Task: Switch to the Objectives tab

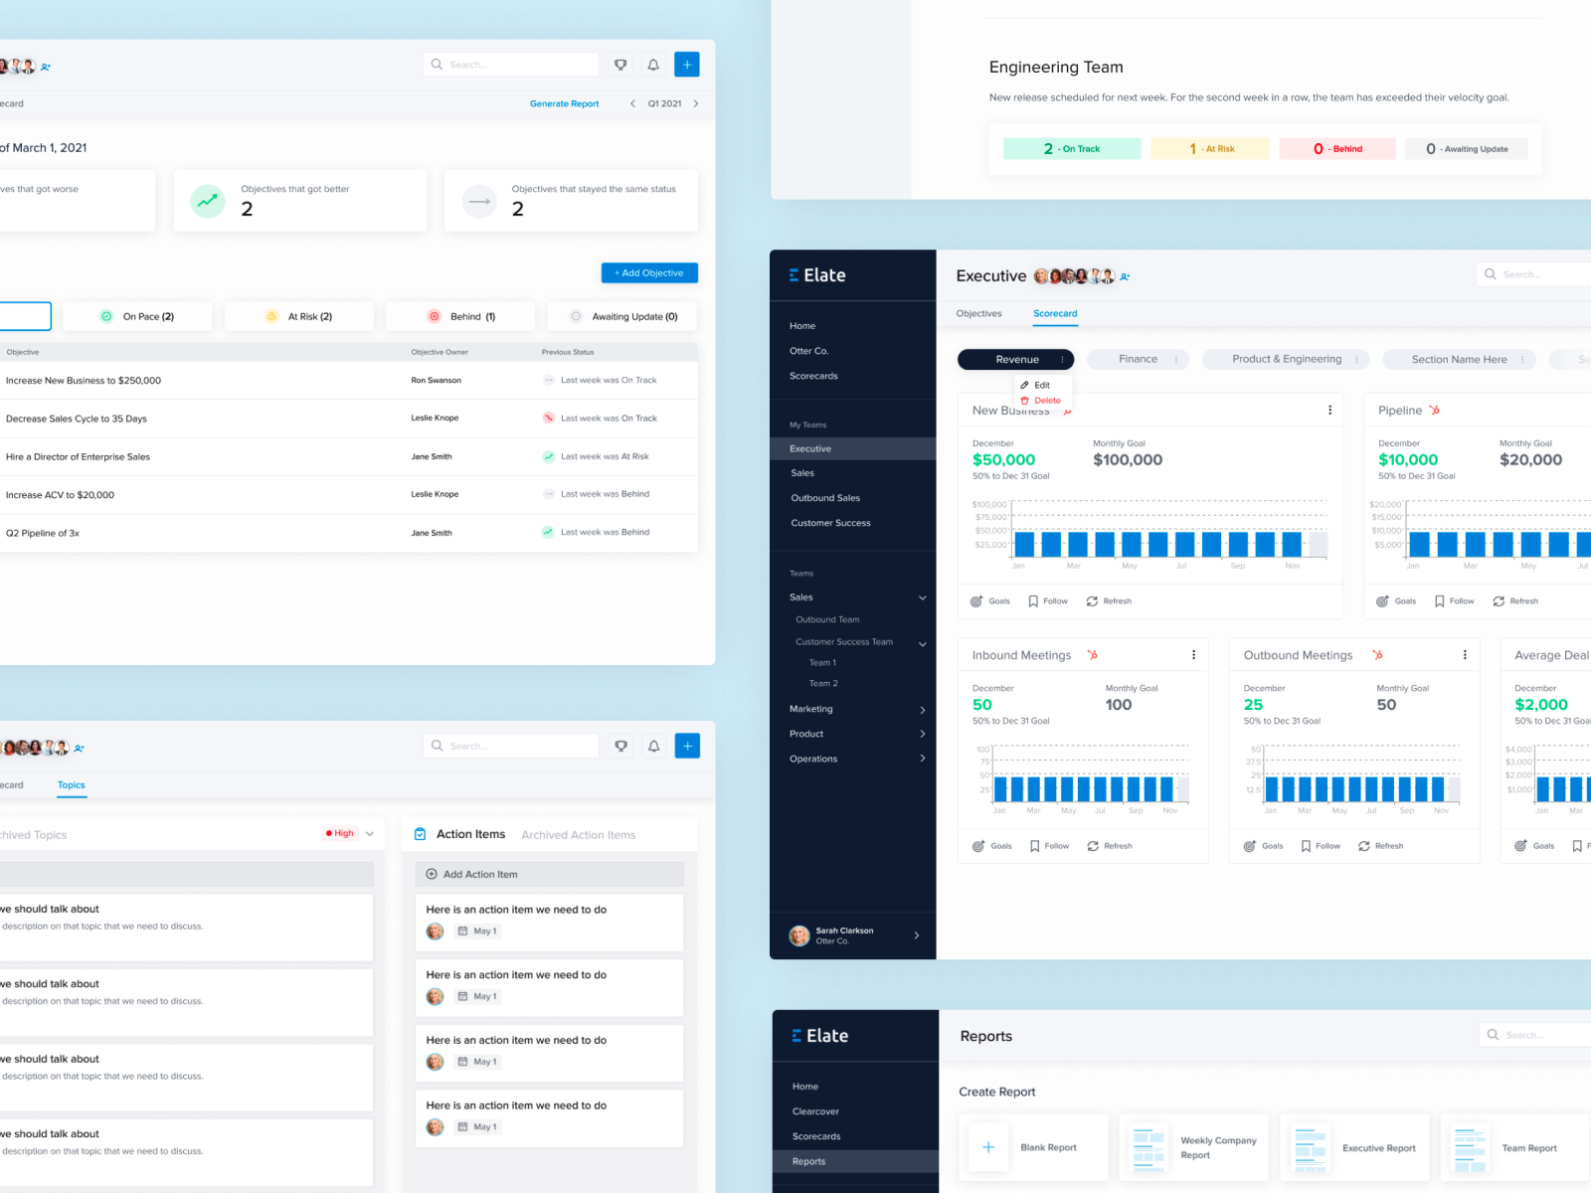Action: (978, 313)
